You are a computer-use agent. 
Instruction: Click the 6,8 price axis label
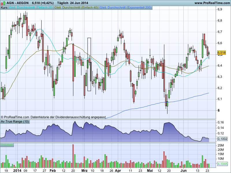pos(220,20)
